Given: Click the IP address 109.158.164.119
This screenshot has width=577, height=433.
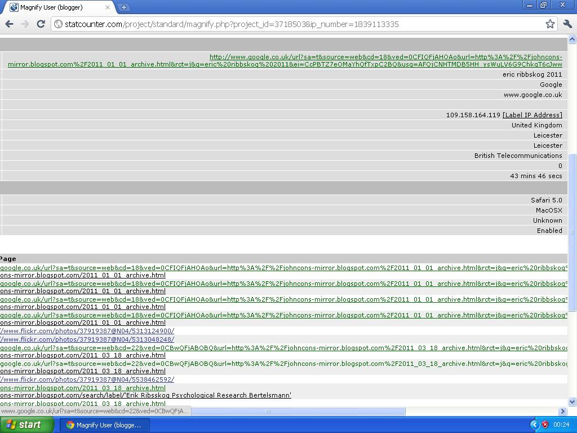Looking at the screenshot, I should pos(473,115).
